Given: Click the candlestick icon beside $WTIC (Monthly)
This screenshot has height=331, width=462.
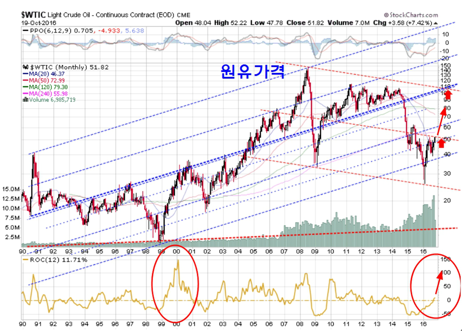Looking at the screenshot, I should click(x=25, y=68).
